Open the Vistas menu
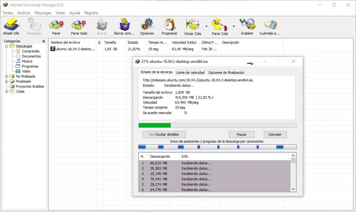The image size is (356, 212). point(60,13)
